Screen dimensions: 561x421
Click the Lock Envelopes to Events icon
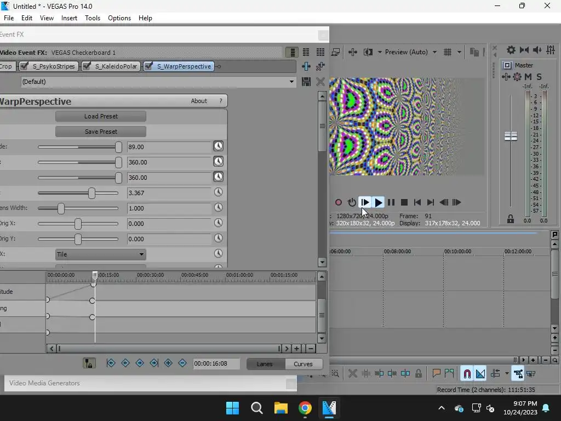tap(518, 374)
